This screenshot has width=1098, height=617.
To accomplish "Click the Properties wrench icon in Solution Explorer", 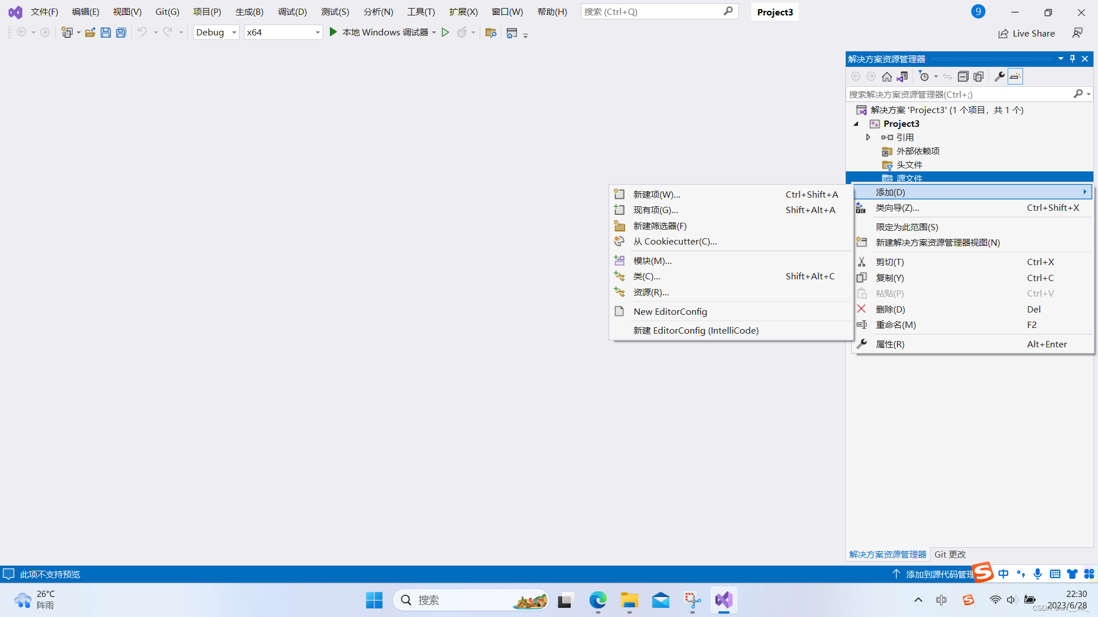I will [x=999, y=77].
